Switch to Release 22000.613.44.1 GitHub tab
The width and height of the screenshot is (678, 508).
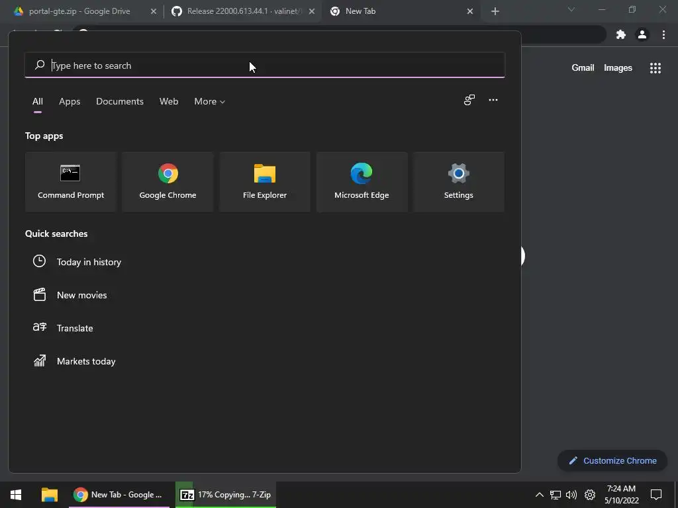pyautogui.click(x=243, y=12)
